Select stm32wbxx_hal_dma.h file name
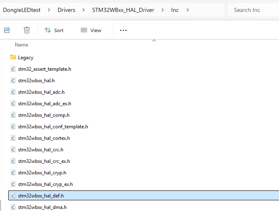Viewport: 279px width, 211px height. (x=42, y=207)
